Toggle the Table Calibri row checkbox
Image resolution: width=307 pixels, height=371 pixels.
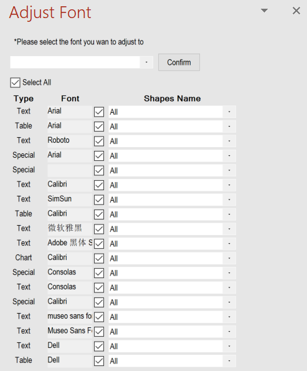(99, 214)
